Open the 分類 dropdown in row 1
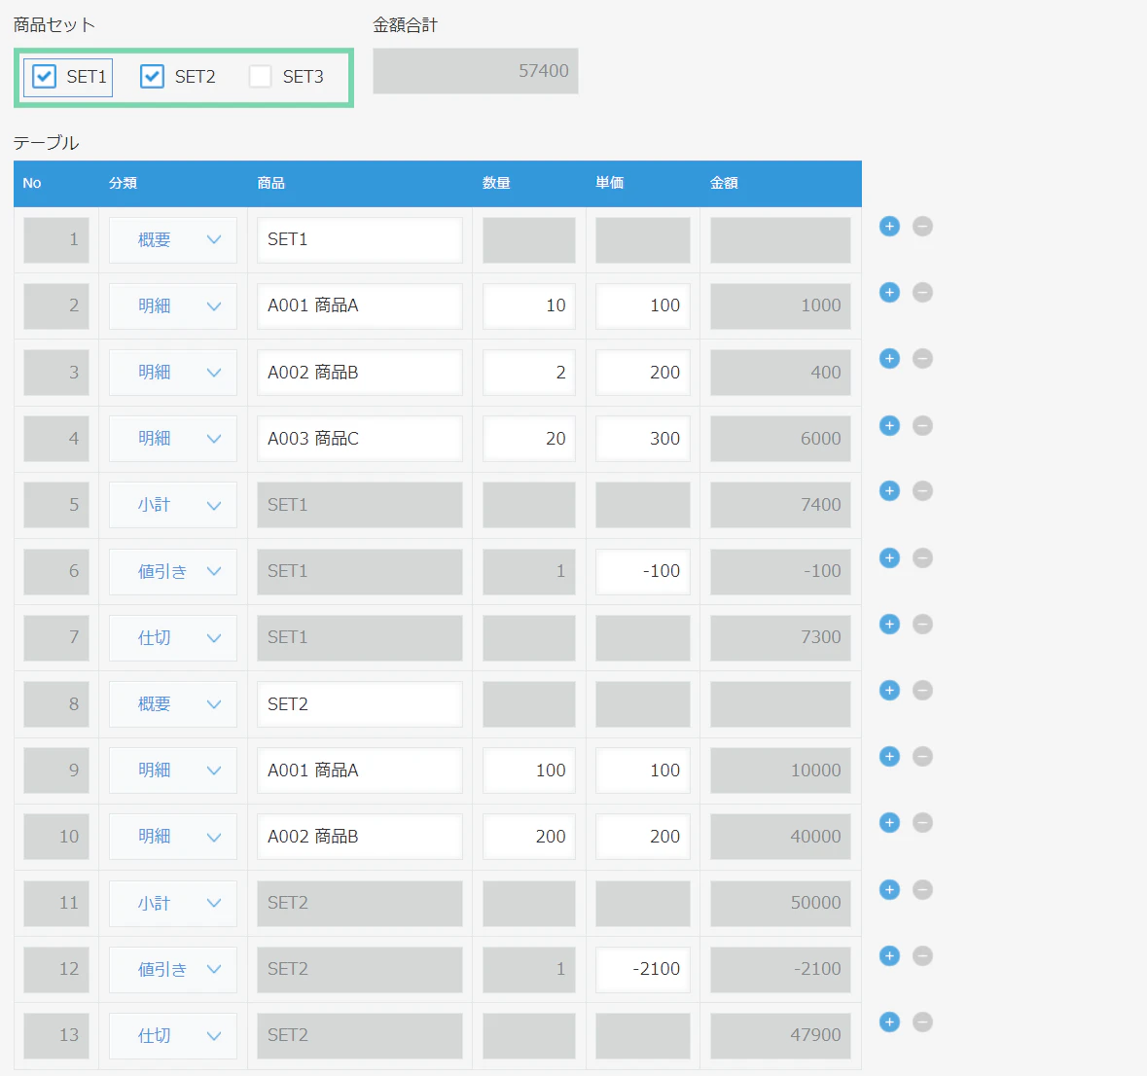Image resolution: width=1147 pixels, height=1076 pixels. [x=172, y=240]
